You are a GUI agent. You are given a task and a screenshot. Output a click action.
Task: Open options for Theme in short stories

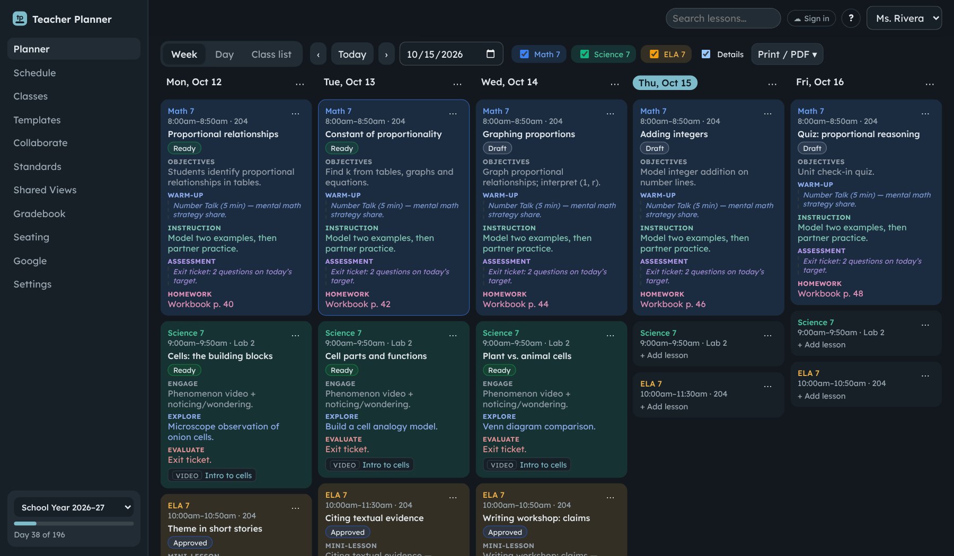click(x=295, y=507)
